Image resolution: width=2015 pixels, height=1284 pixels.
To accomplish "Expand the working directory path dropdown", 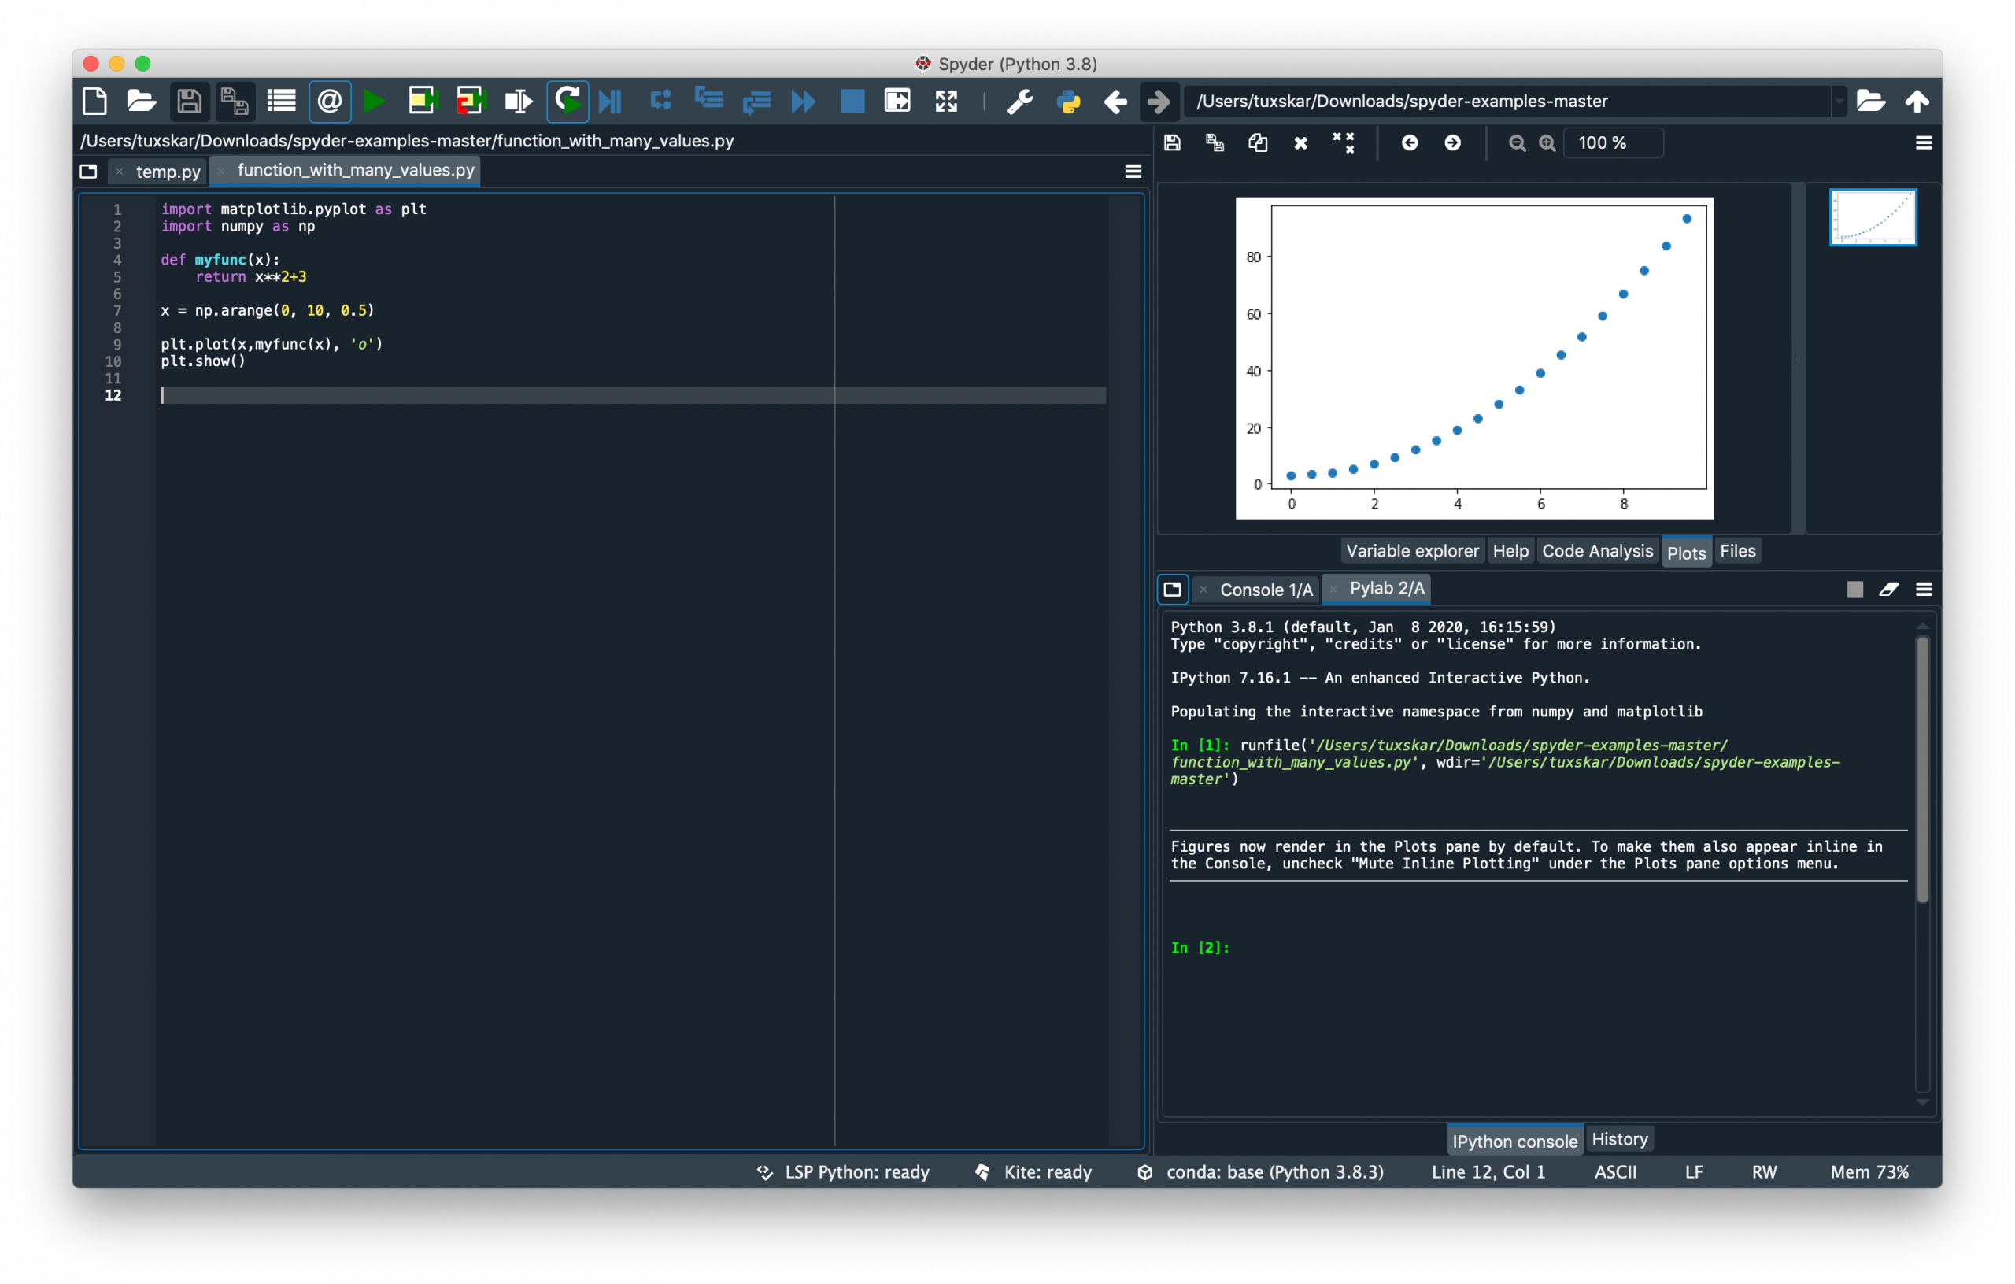I will (1839, 102).
